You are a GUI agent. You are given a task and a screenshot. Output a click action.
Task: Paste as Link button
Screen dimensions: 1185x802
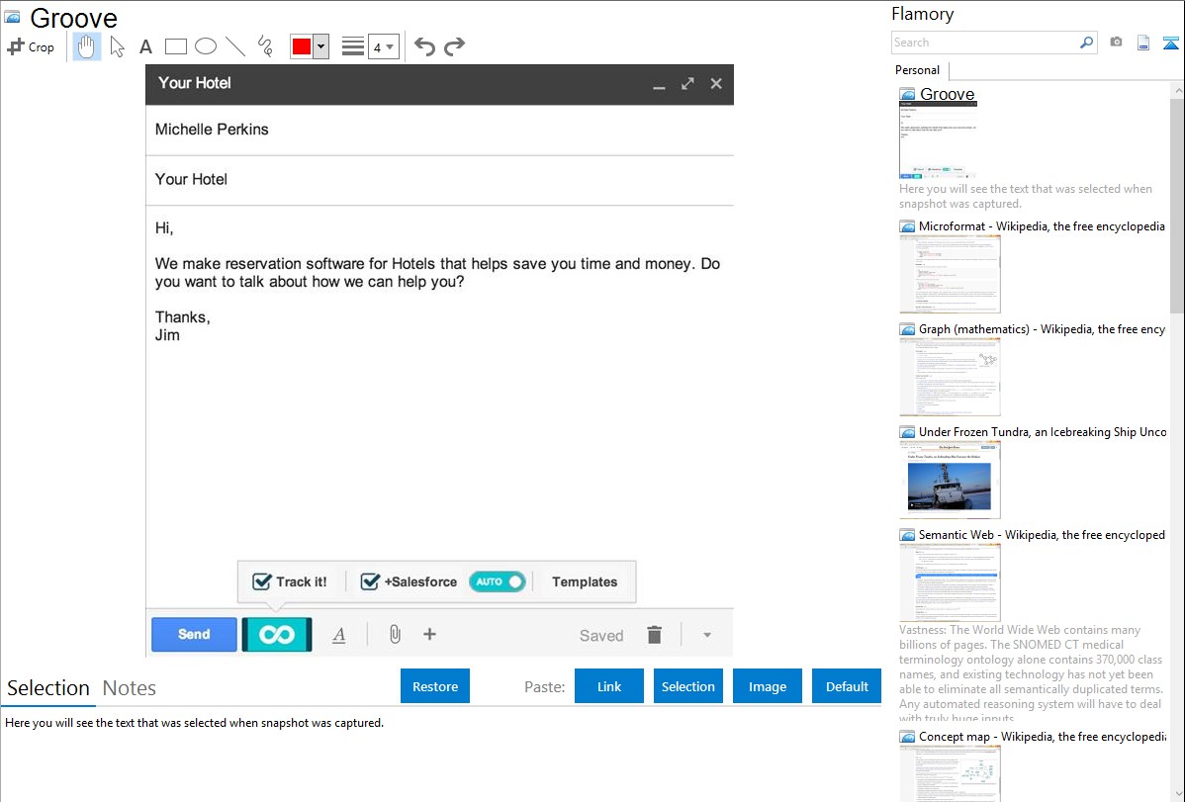pyautogui.click(x=609, y=686)
